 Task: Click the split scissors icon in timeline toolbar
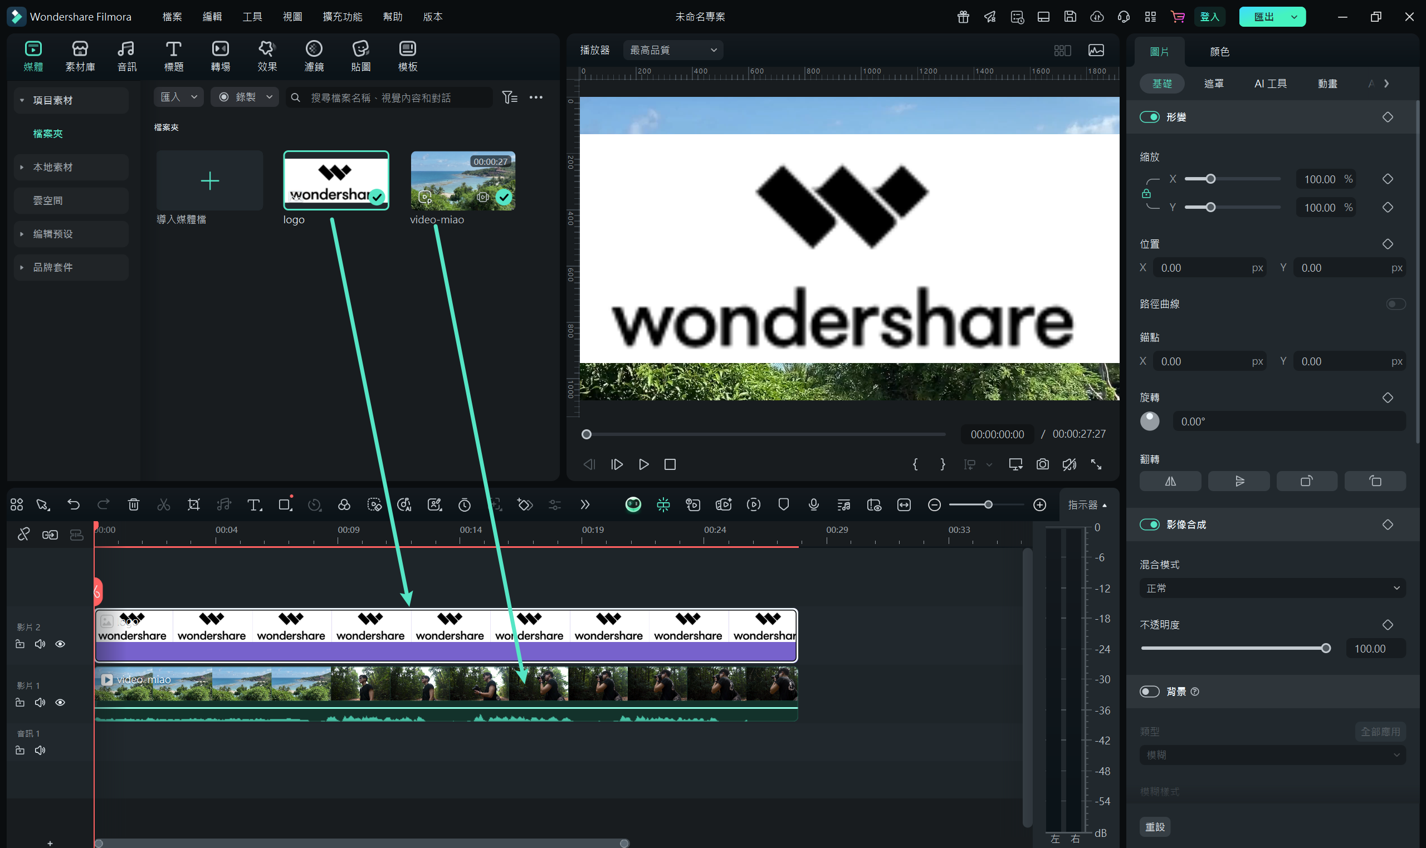coord(163,504)
